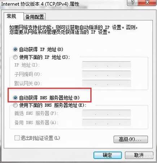
Task: Click the 首选 DNS 服务器 input field
Action: coord(106,113)
